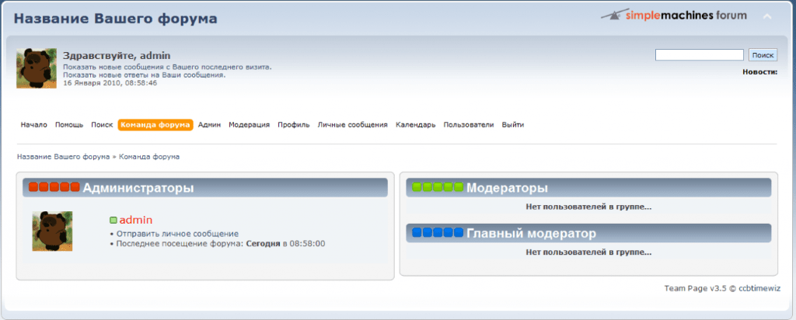Click Отправить личное сообщение link
This screenshot has width=796, height=320.
click(x=177, y=233)
